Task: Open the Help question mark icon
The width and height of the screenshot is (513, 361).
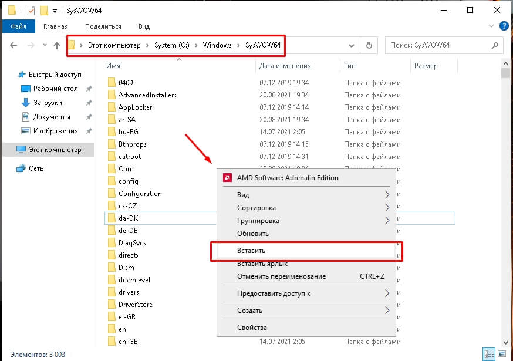Action: (x=504, y=26)
